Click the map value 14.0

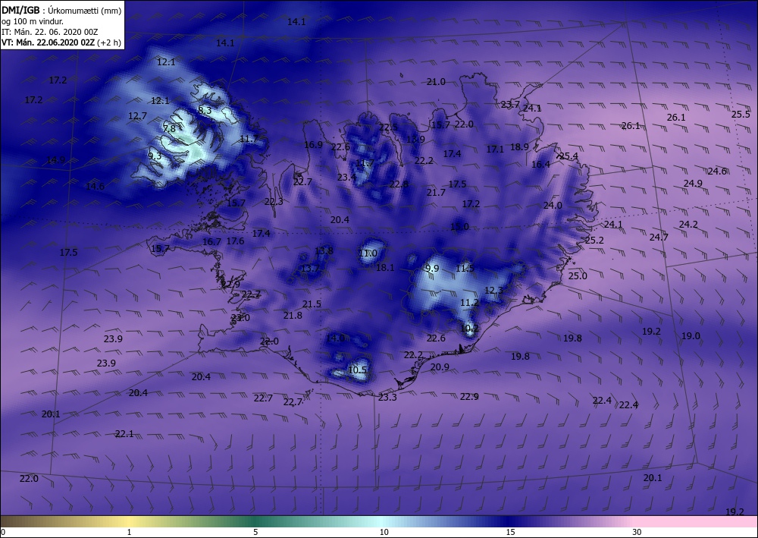point(336,338)
